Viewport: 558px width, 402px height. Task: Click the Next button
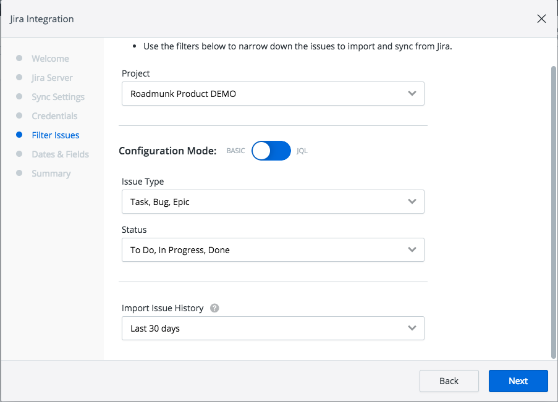[518, 381]
